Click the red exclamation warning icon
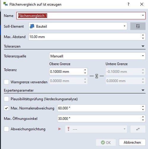 pos(69,129)
